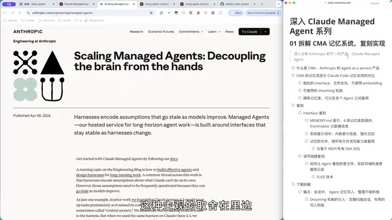Image resolution: width=392 pixels, height=220 pixels.
Task: Open the go stale link
Action: click(82, 191)
